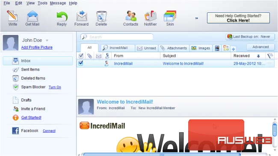Viewport: 278px width, 156px height.
Task: Click the Received sort direction arrow
Action: coord(258,56)
